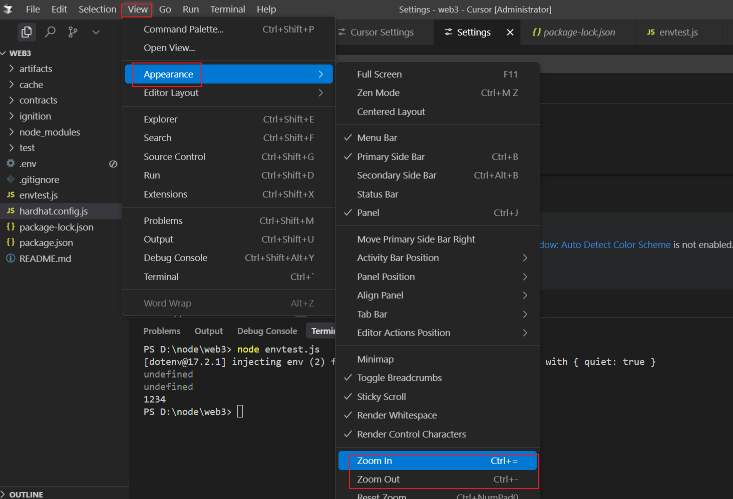The width and height of the screenshot is (733, 499).
Task: Toggle Sticky Scroll option
Action: point(438,396)
